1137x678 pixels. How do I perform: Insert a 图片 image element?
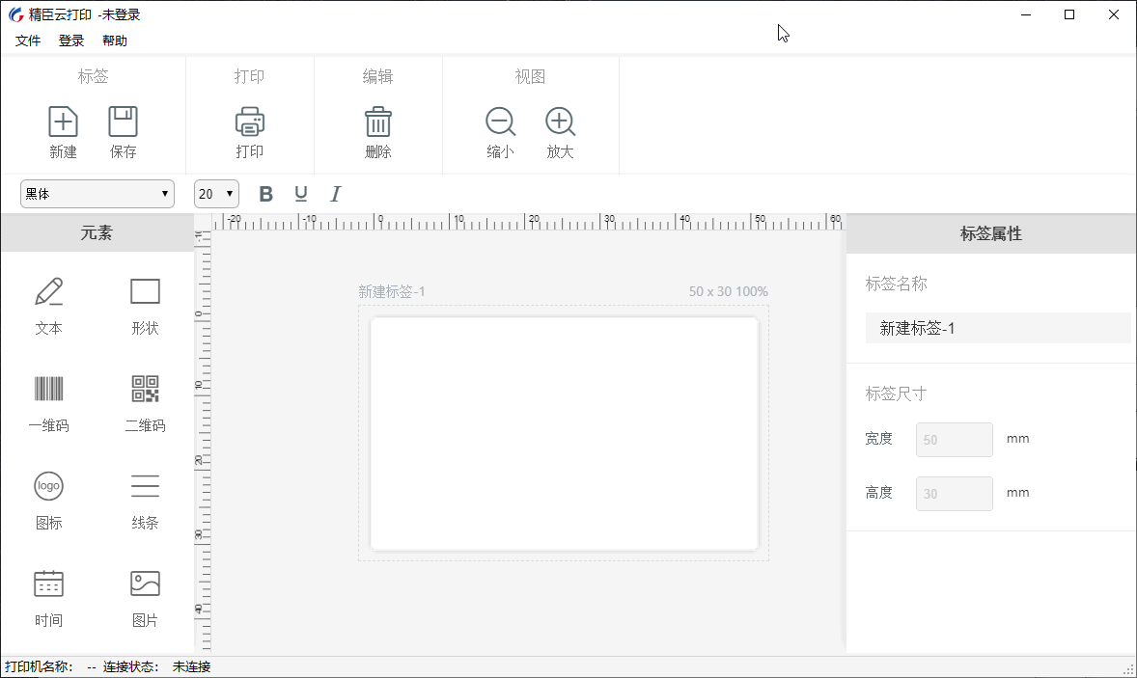pos(145,598)
